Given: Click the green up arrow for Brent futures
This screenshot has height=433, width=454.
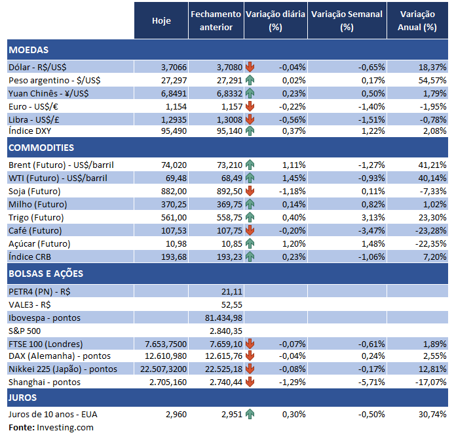Looking at the screenshot, I should [250, 165].
